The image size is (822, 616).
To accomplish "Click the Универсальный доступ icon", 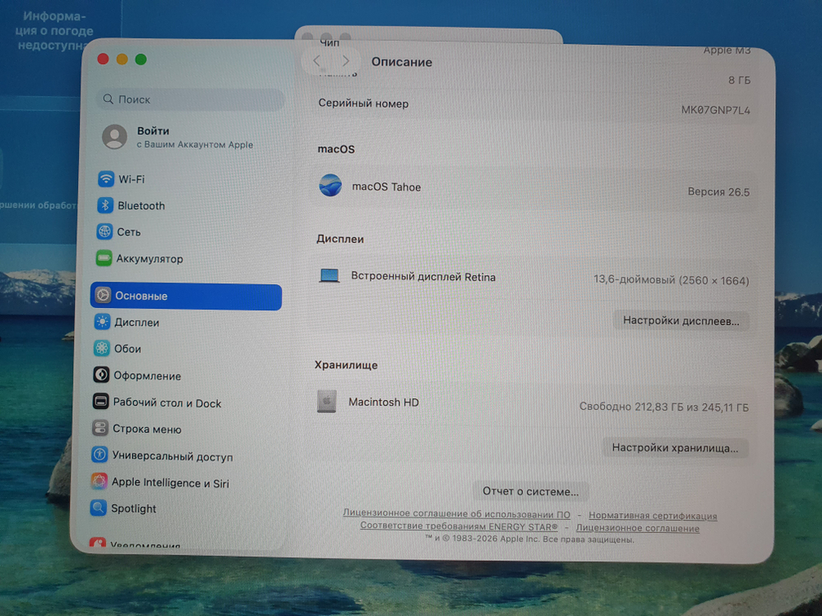I will tap(99, 455).
